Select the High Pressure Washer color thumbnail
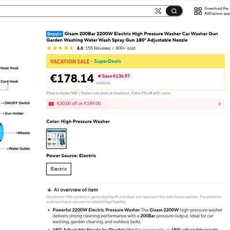Viewport: 230px width, 230px height. [57, 138]
